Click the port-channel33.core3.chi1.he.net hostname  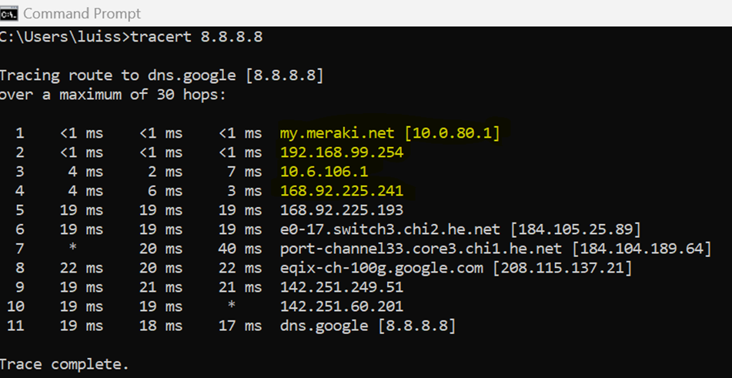(421, 249)
